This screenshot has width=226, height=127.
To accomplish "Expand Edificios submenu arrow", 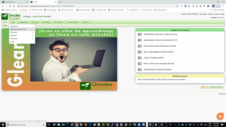I will click(32, 32).
